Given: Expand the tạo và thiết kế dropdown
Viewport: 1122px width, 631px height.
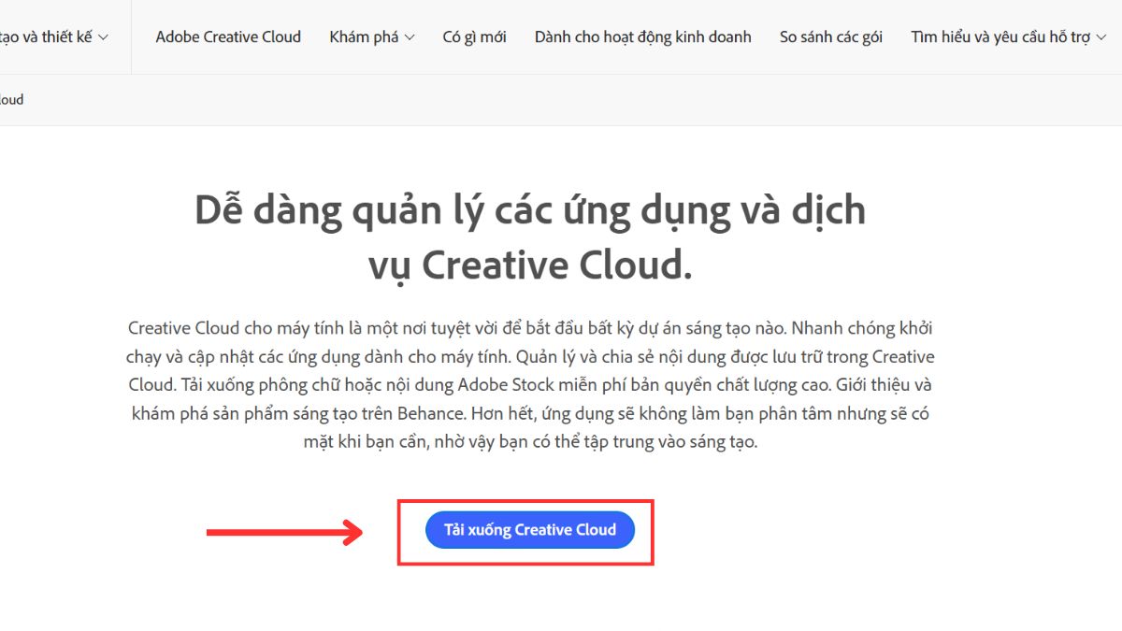Looking at the screenshot, I should click(x=54, y=37).
